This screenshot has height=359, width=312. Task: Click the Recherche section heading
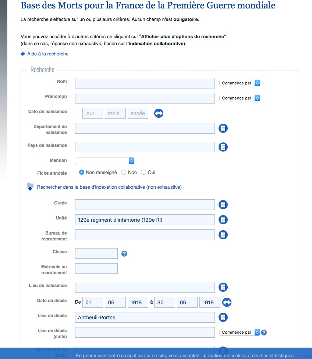[x=42, y=70]
